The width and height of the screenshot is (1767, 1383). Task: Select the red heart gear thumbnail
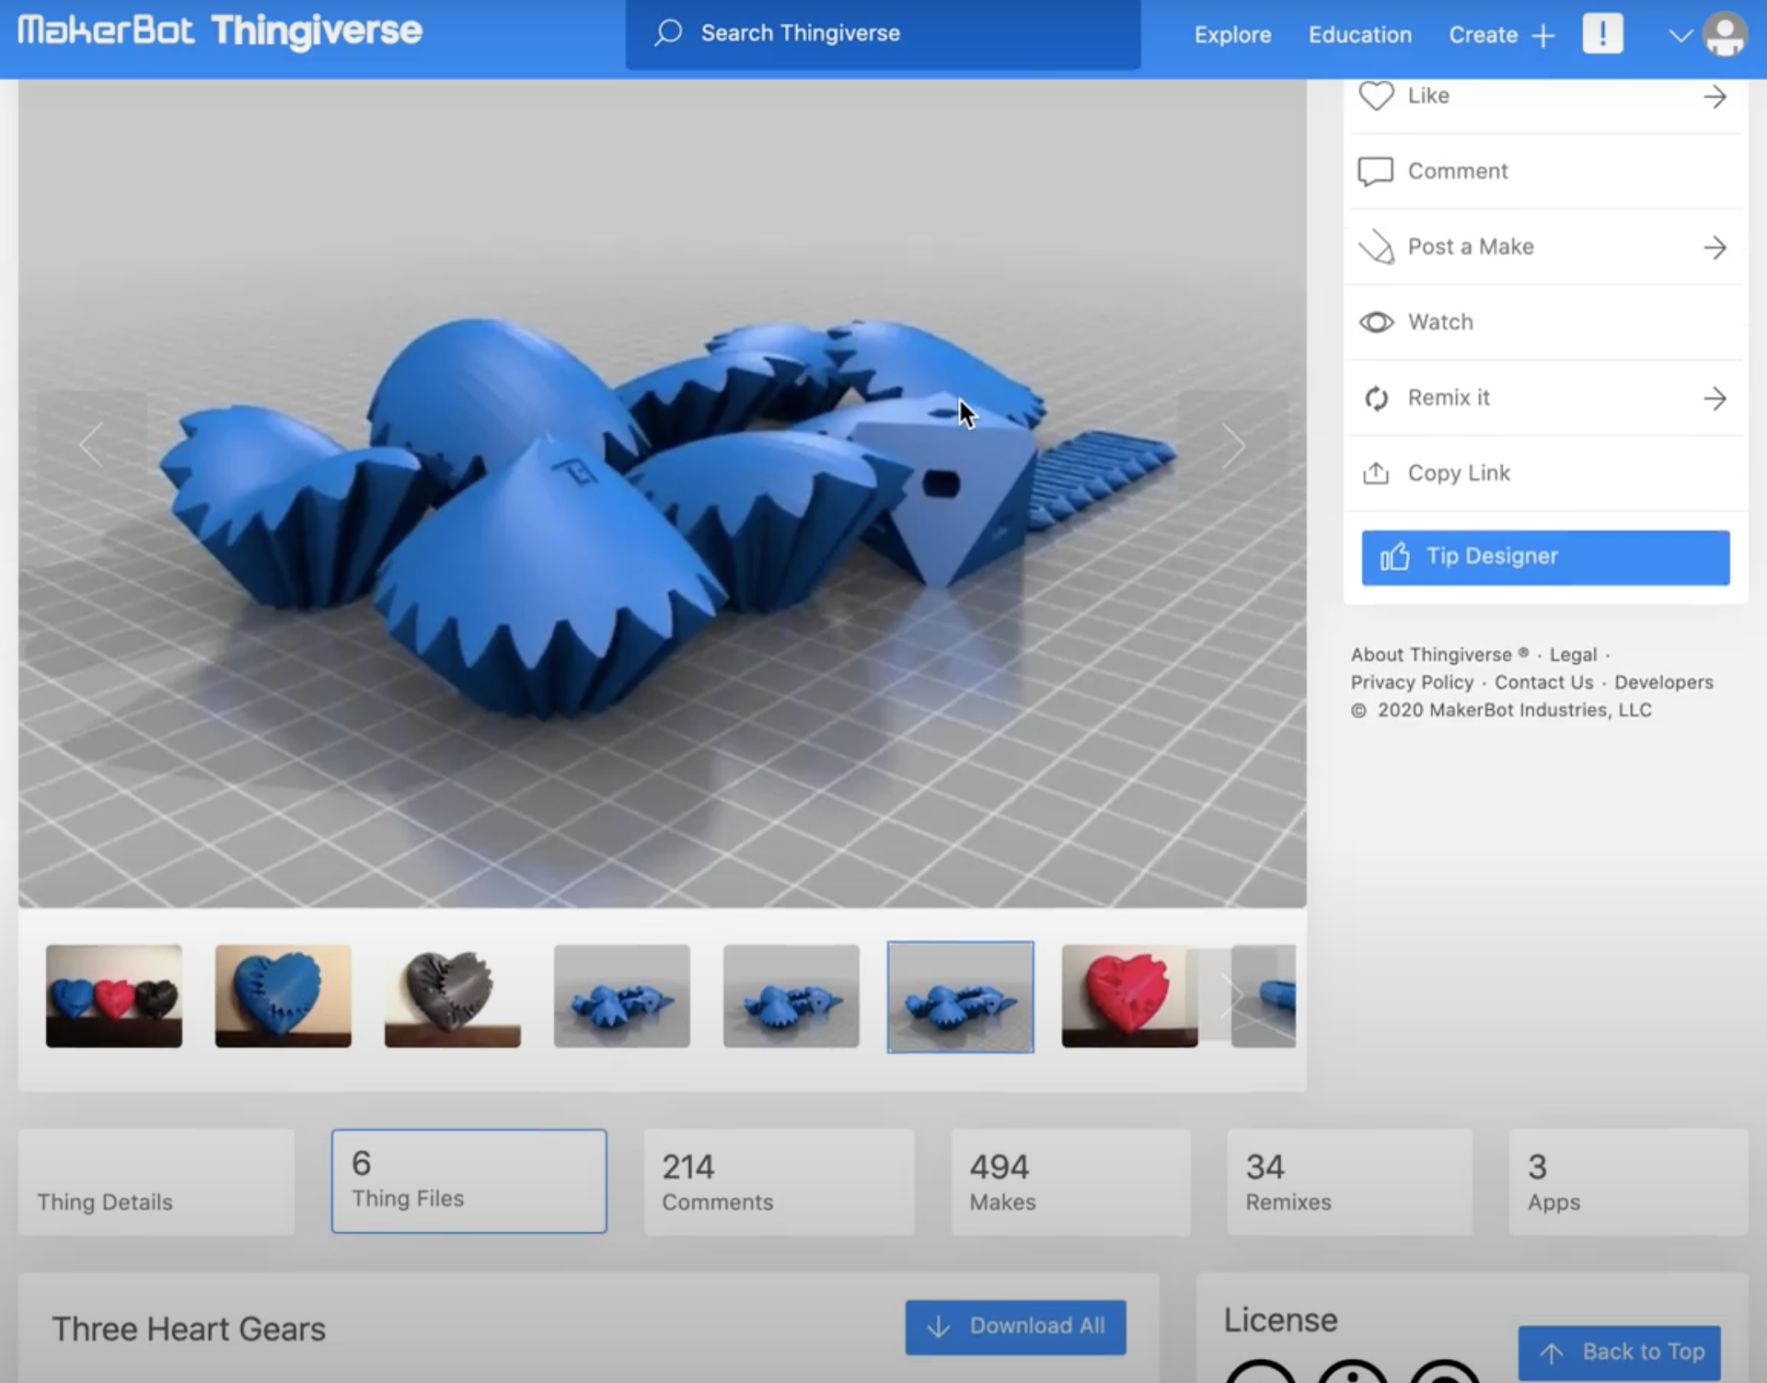(x=1129, y=995)
